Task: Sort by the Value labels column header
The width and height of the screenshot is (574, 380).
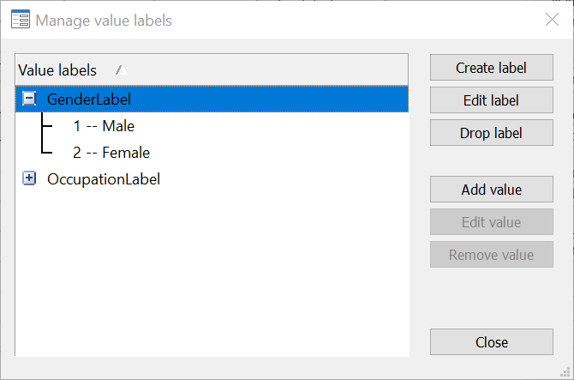Action: (x=212, y=69)
